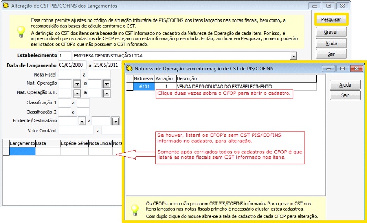Open the first Nat. Operação dropdown
This screenshot has height=223, width=367.
[x=77, y=84]
